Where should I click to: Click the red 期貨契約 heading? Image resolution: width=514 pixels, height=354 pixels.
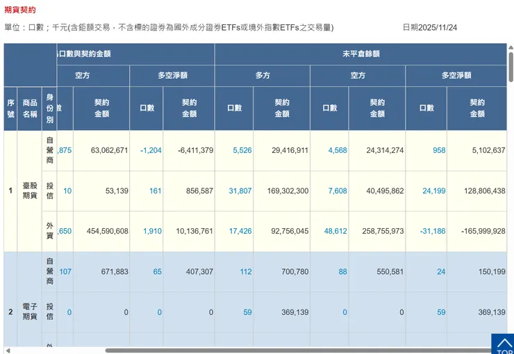pyautogui.click(x=20, y=10)
